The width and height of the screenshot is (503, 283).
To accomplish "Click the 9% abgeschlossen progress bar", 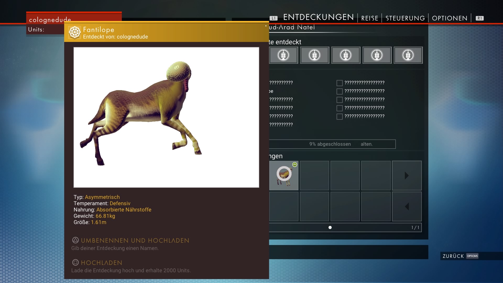I will click(332, 144).
